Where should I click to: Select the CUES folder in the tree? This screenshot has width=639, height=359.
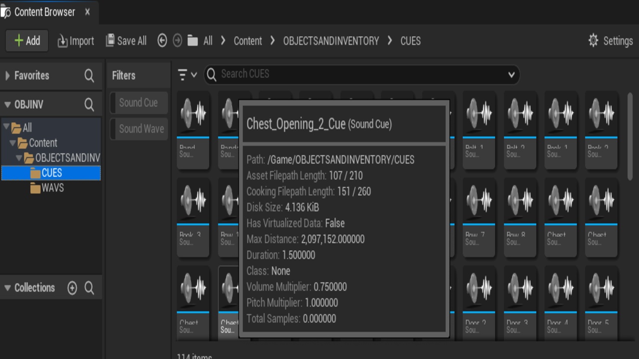point(51,173)
